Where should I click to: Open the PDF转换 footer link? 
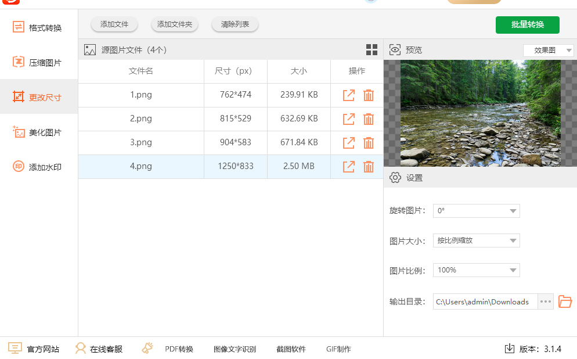[x=179, y=349]
